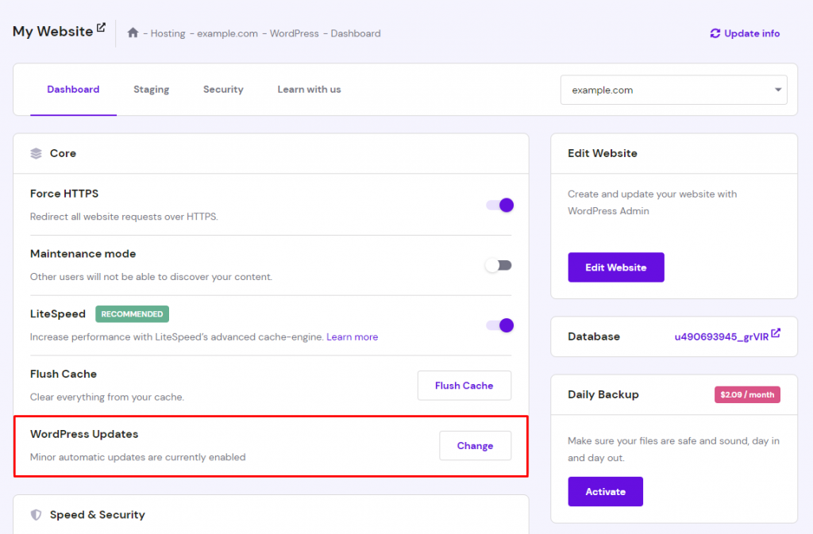Turn off the LiteSpeed toggle

pos(499,325)
